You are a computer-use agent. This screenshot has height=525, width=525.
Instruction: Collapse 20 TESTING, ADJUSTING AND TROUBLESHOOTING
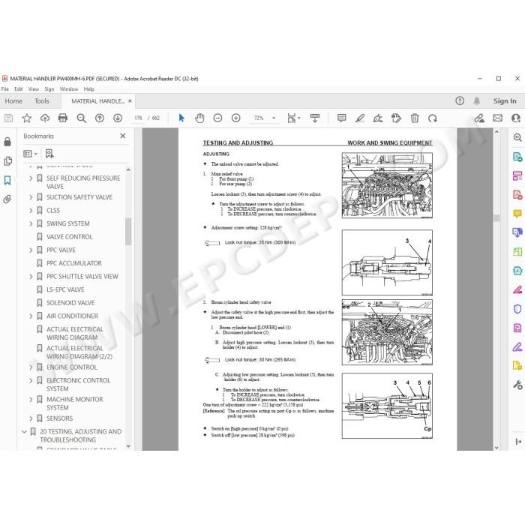[x=24, y=431]
